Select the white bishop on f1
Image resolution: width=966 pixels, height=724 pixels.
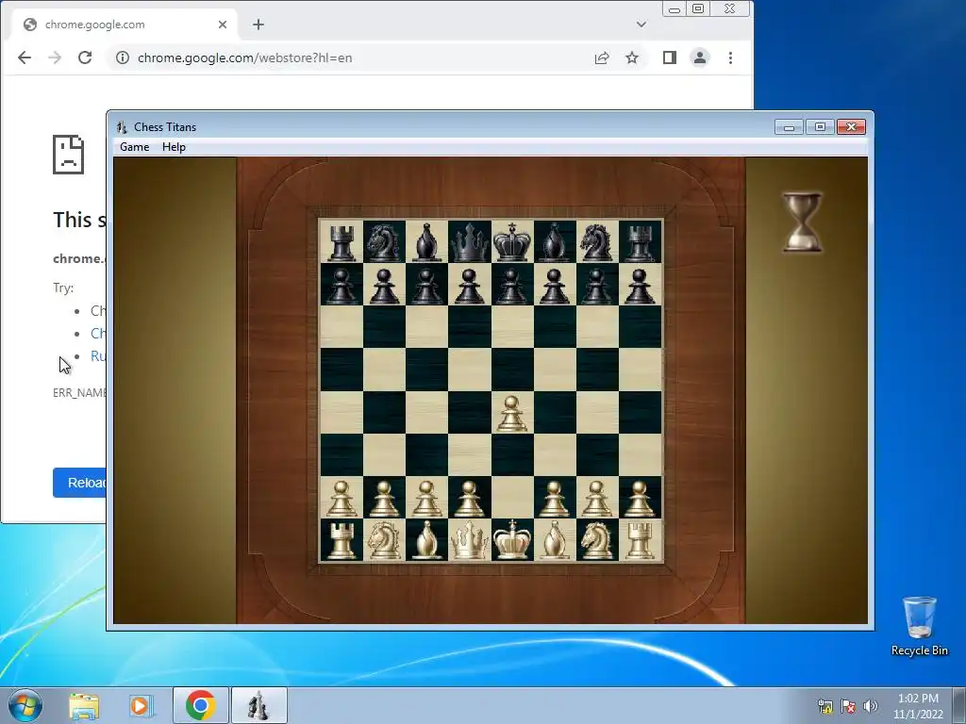point(555,540)
